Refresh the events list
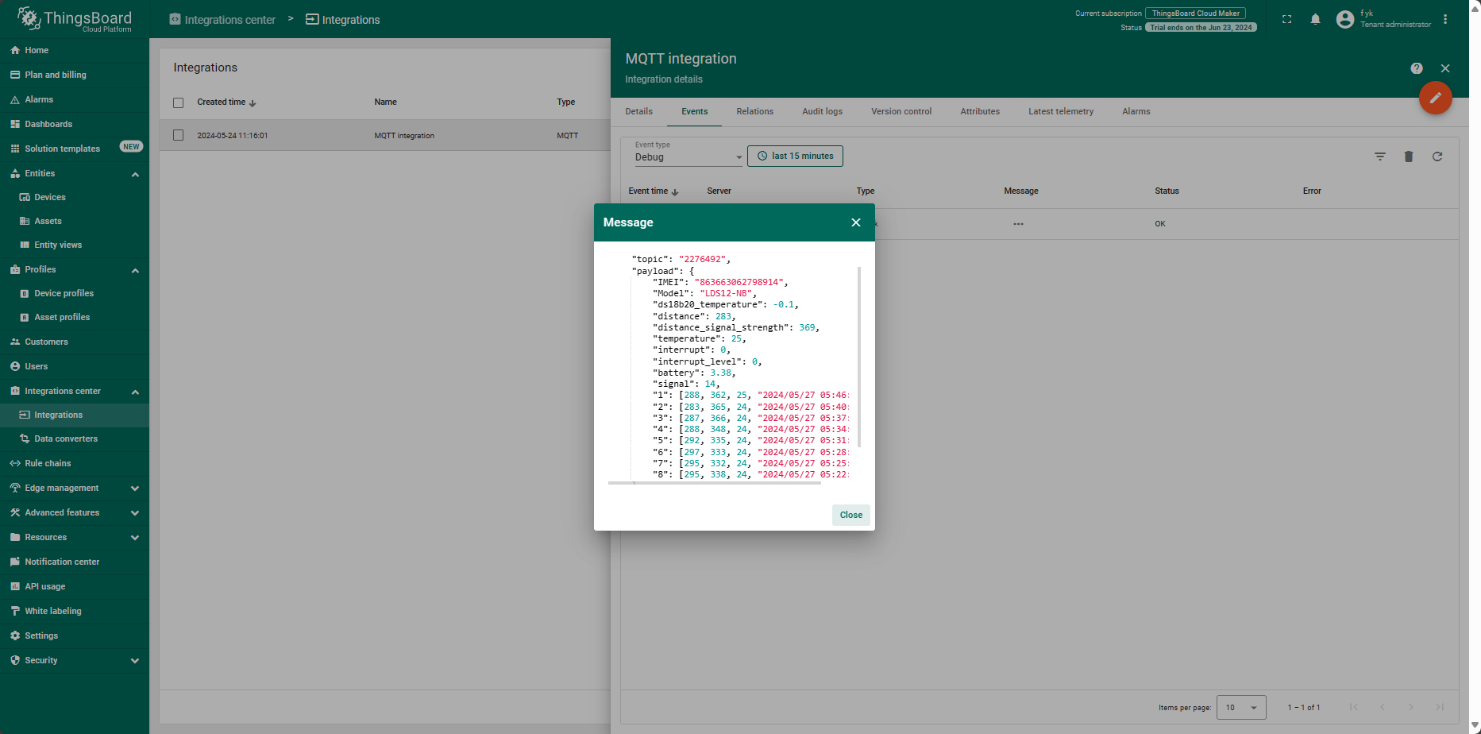This screenshot has height=734, width=1481. pos(1437,156)
